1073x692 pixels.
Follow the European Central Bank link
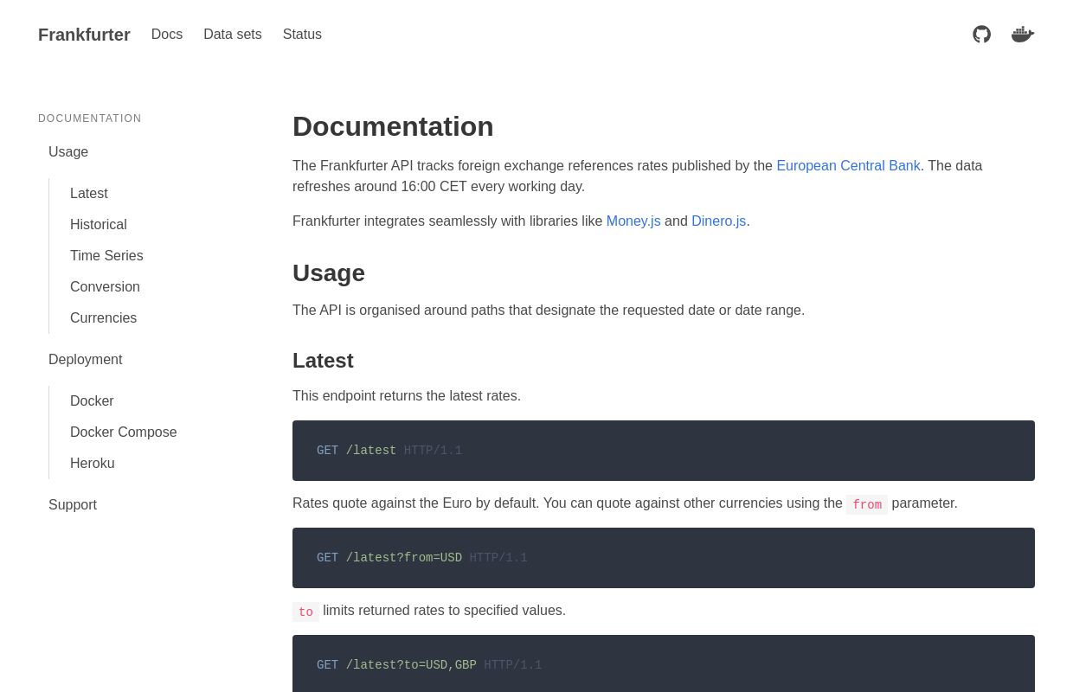click(848, 166)
